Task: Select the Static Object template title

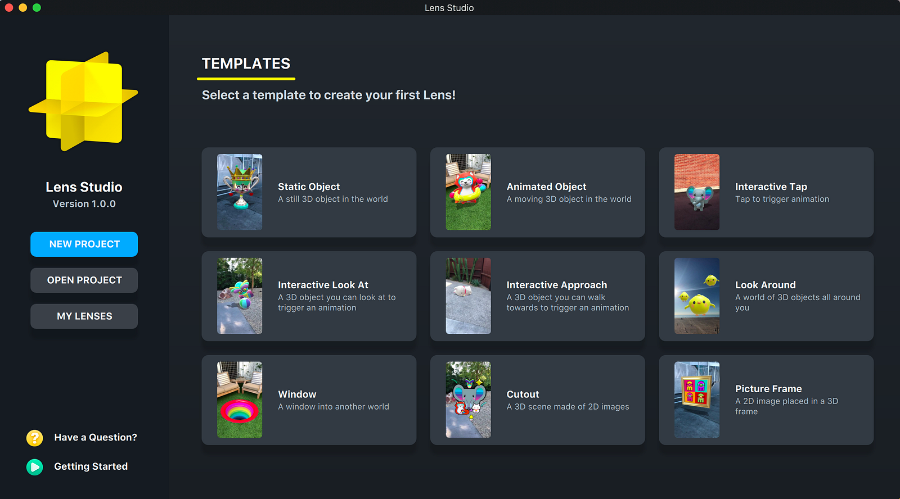Action: 309,187
